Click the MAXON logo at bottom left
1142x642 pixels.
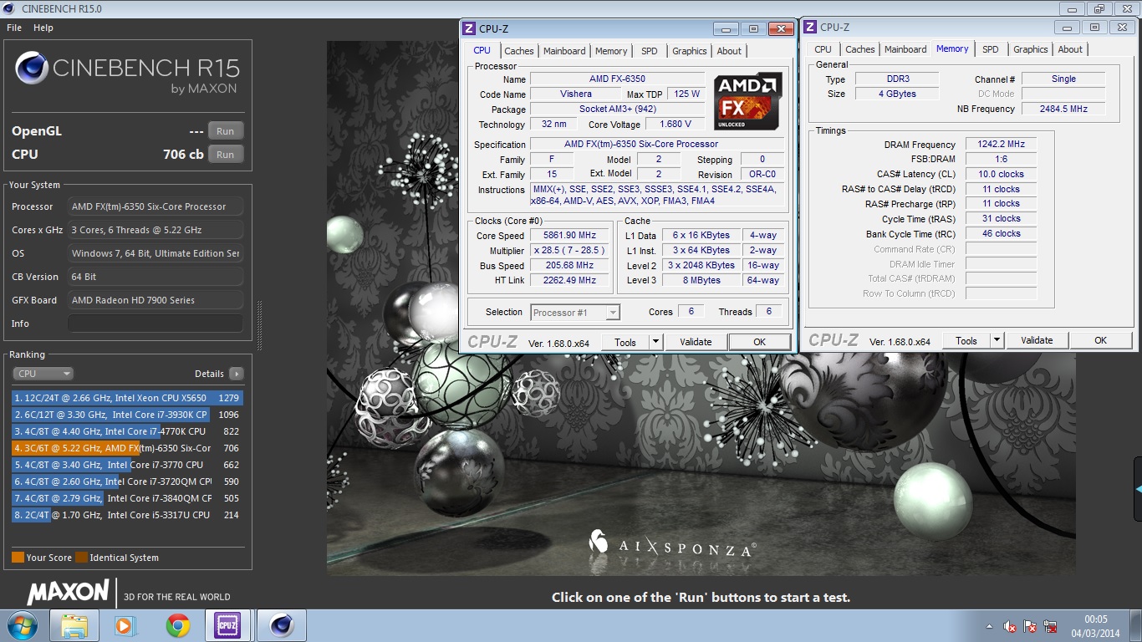[x=68, y=593]
